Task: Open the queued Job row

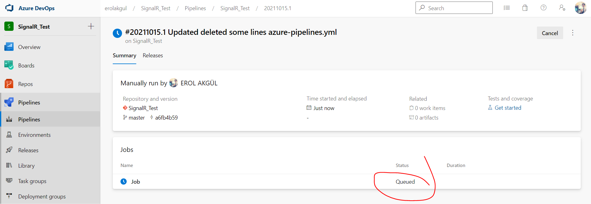Action: pyautogui.click(x=135, y=182)
